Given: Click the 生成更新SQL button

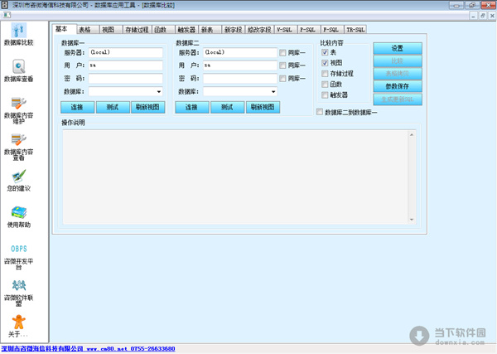Looking at the screenshot, I should [x=398, y=99].
